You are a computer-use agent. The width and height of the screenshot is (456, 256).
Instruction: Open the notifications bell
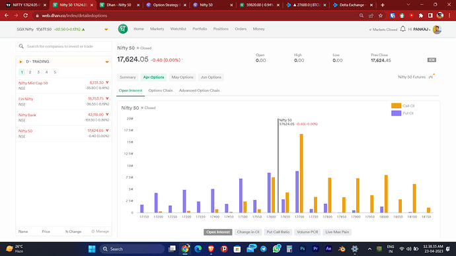click(x=402, y=29)
